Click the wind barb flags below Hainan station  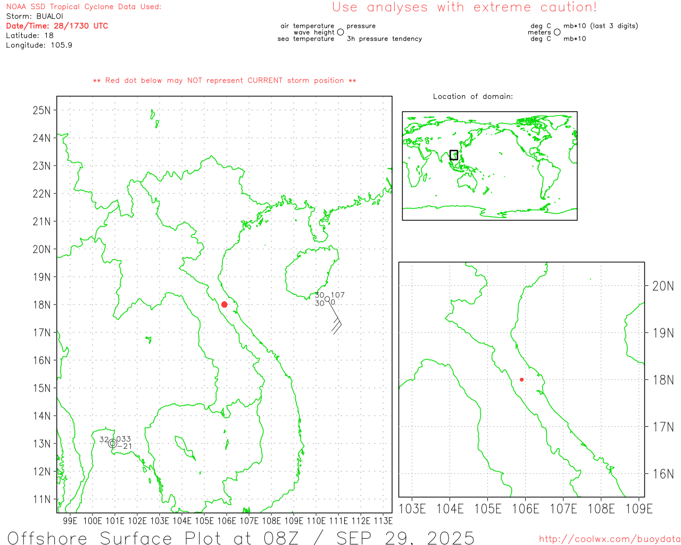336,326
